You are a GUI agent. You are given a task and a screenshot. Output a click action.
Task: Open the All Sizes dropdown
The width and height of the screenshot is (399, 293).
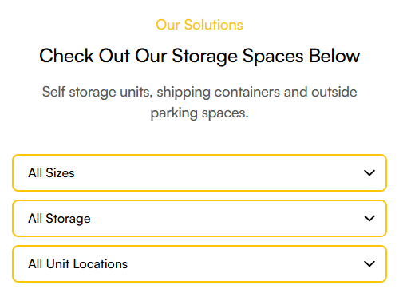(x=199, y=173)
